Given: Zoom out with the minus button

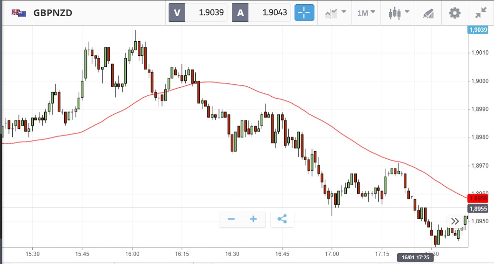Looking at the screenshot, I should click(x=231, y=219).
